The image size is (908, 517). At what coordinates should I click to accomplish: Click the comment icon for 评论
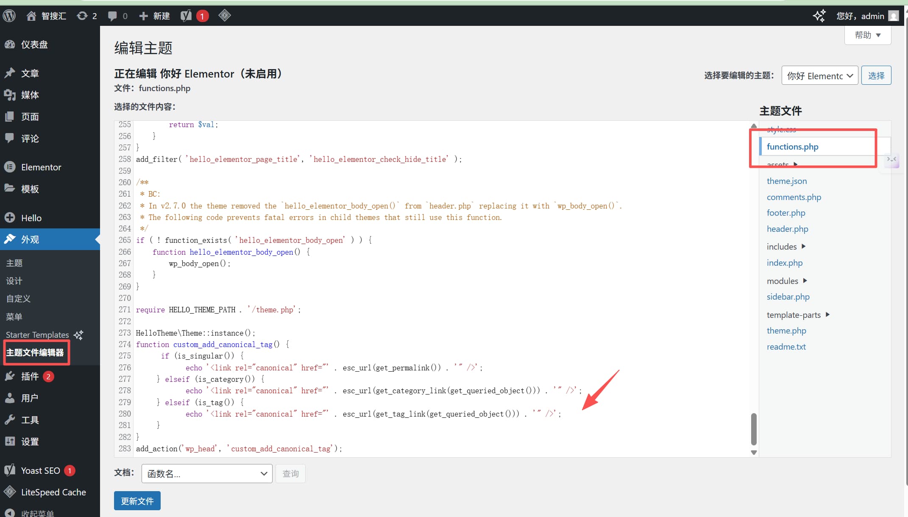(x=10, y=138)
